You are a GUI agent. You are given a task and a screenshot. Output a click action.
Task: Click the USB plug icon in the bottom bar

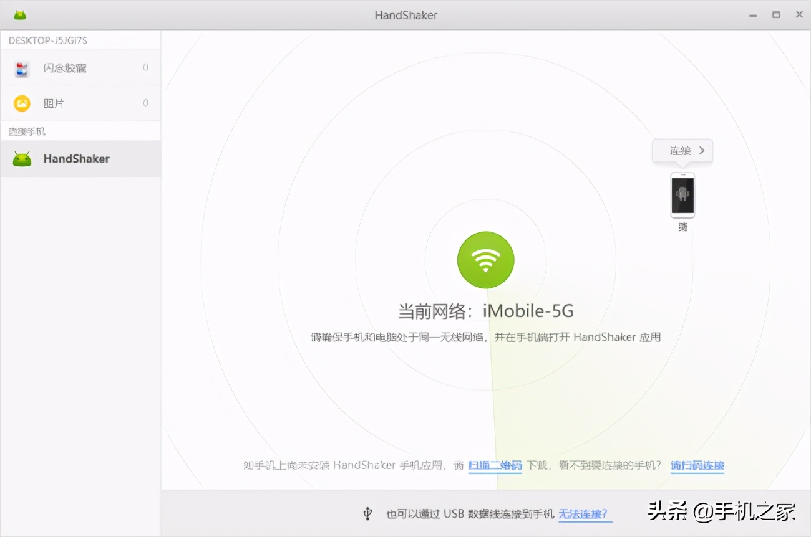coord(367,514)
